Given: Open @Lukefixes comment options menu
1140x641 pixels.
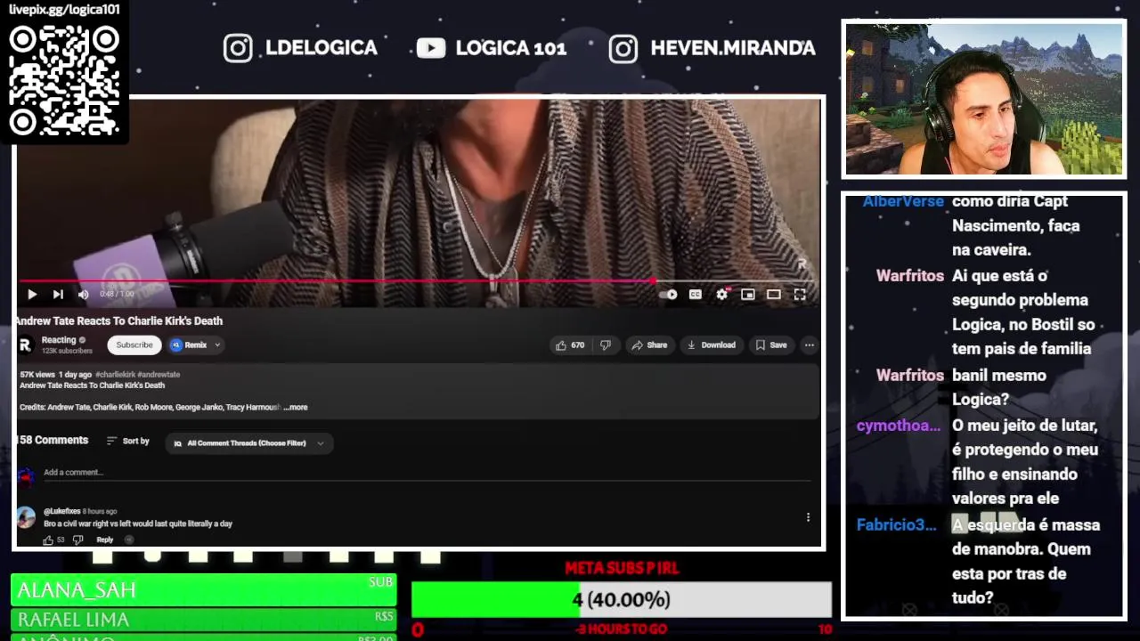Looking at the screenshot, I should tap(808, 517).
